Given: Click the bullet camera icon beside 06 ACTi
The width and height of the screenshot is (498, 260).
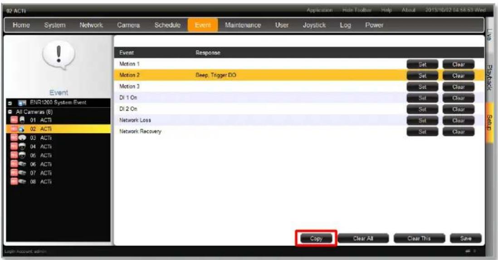Looking at the screenshot, I should 22,164.
